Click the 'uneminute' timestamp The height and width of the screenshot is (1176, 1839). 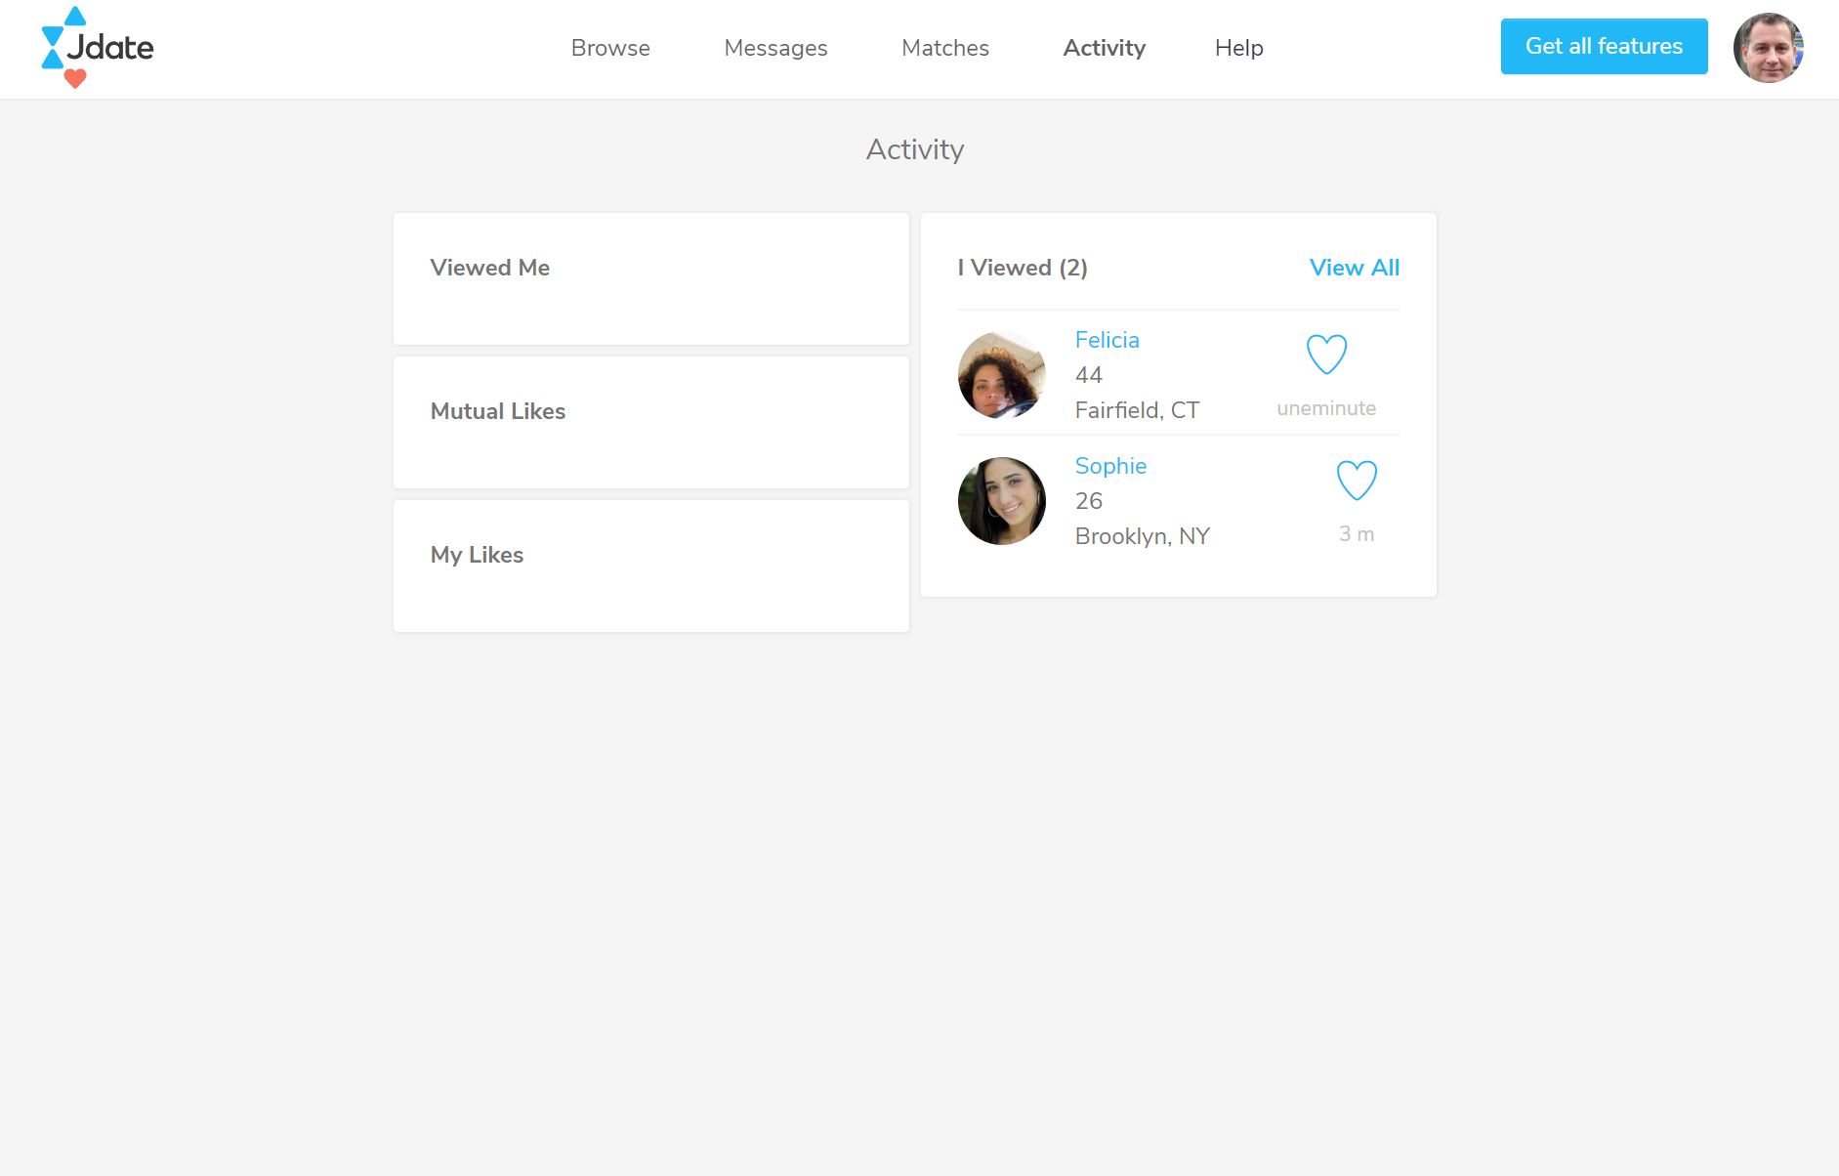(1326, 408)
